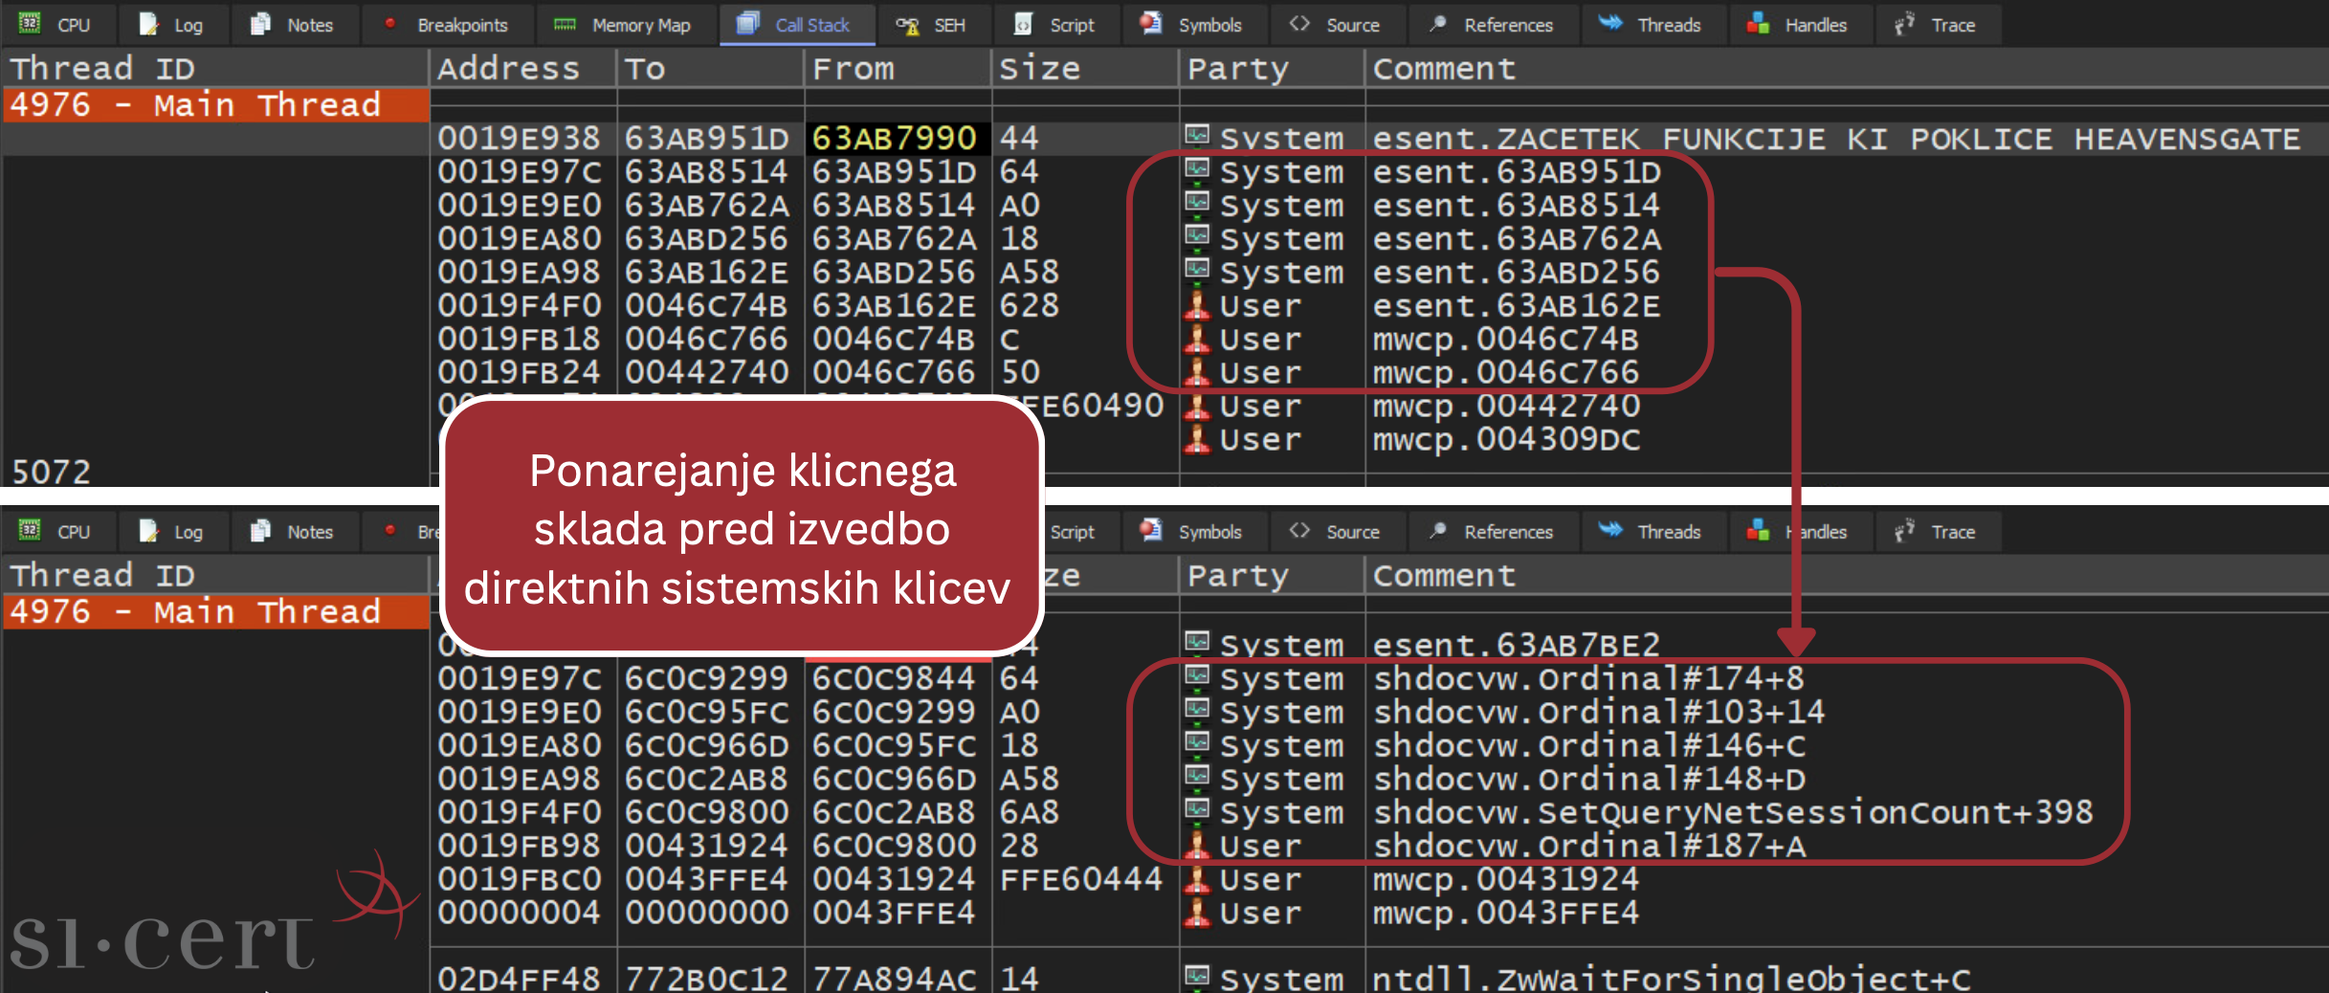Click the SEH tab icon

click(907, 25)
